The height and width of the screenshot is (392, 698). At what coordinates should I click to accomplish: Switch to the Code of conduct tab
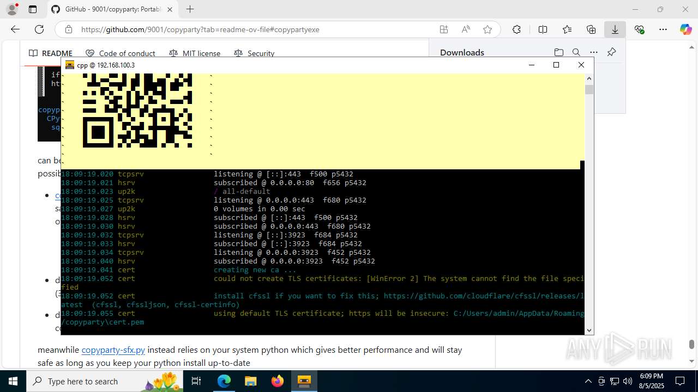click(x=121, y=53)
